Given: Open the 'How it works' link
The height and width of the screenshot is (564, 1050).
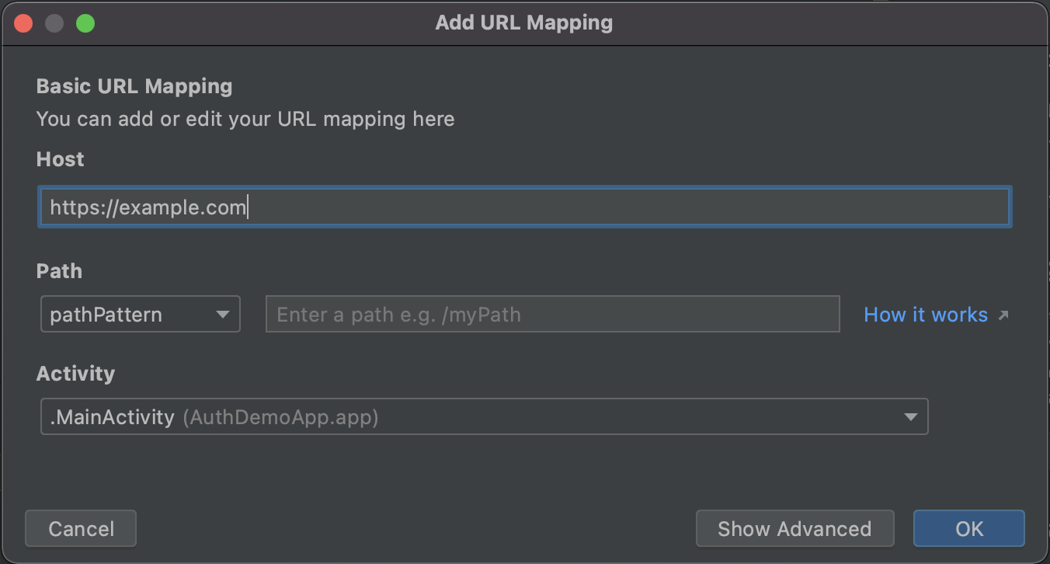Looking at the screenshot, I should [926, 315].
